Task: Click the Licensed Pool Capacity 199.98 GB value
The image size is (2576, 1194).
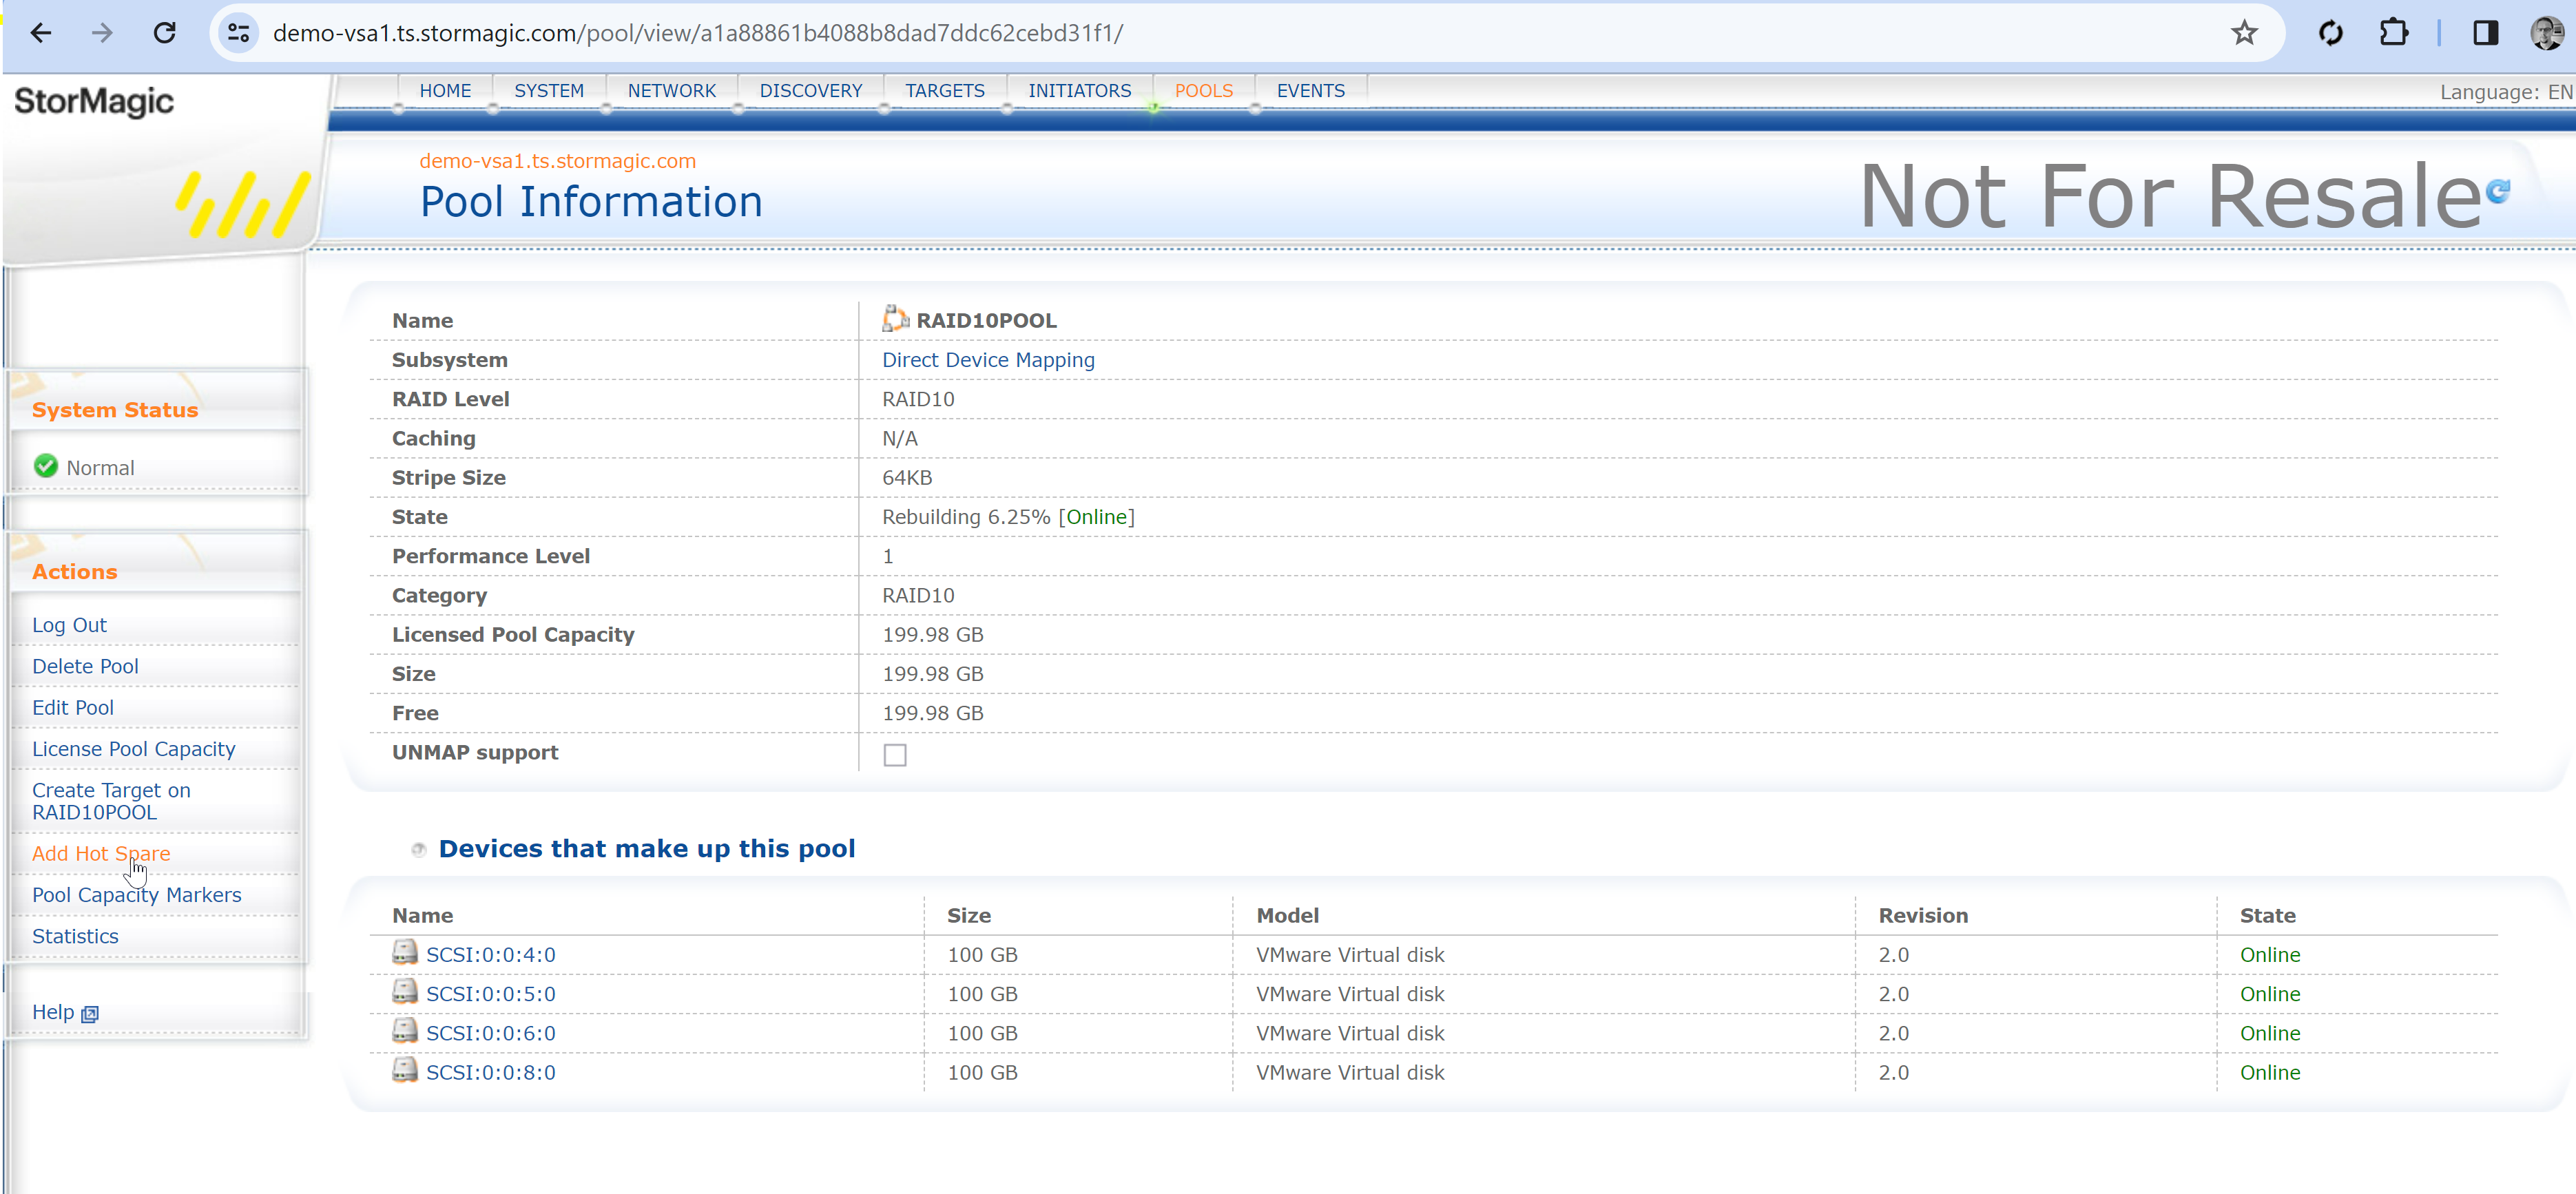Action: pyautogui.click(x=933, y=635)
